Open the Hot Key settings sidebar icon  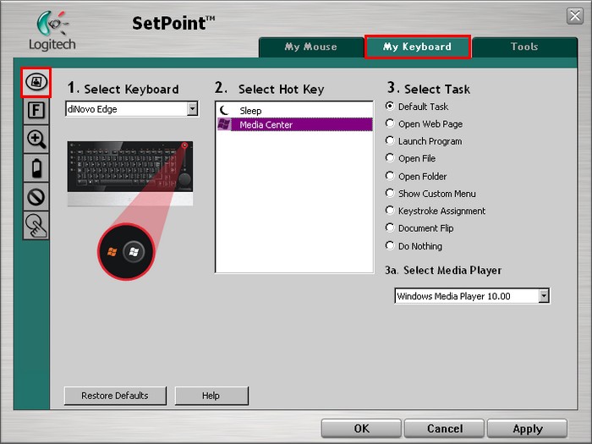point(36,82)
